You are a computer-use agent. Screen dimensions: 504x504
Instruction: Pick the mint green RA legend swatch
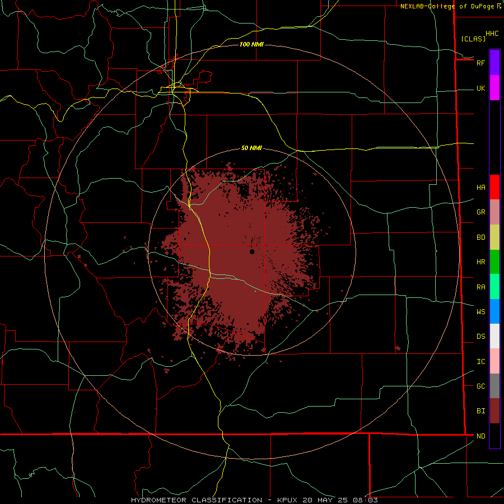pyautogui.click(x=494, y=287)
